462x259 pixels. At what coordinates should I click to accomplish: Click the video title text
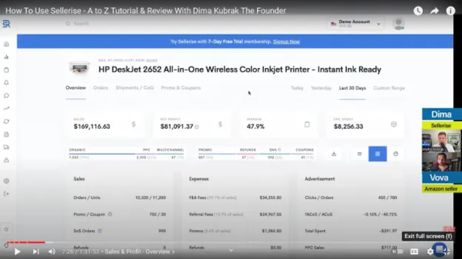(x=146, y=11)
